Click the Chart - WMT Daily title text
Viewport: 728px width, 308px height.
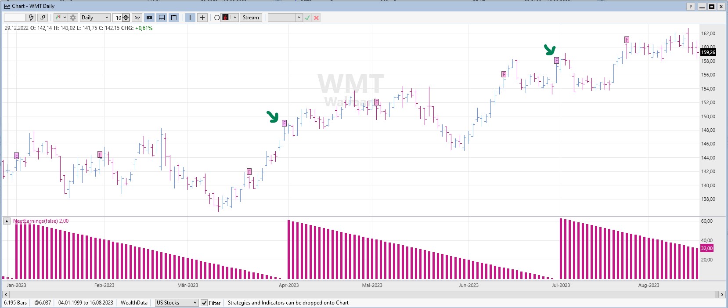coord(33,6)
